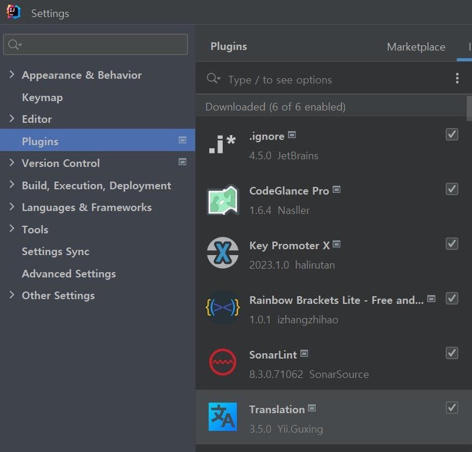Uncheck the SonarLint plugin checkbox
Viewport: 472px width, 452px height.
tap(452, 353)
